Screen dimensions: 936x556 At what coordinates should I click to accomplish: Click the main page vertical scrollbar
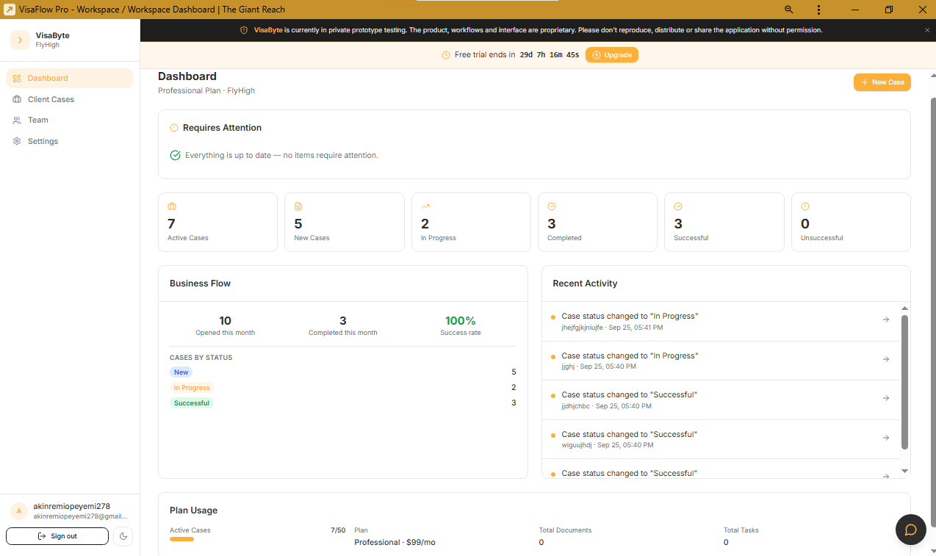[x=932, y=312]
